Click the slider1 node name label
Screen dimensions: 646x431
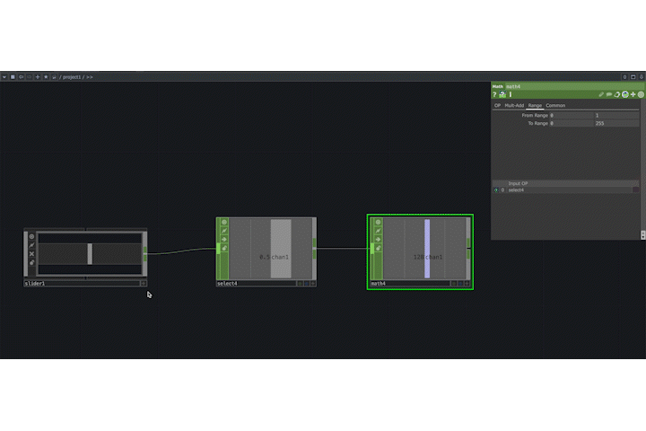[35, 284]
